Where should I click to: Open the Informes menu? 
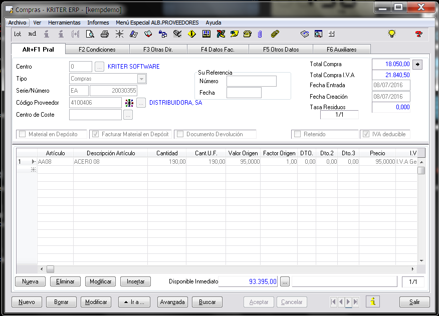coord(98,23)
